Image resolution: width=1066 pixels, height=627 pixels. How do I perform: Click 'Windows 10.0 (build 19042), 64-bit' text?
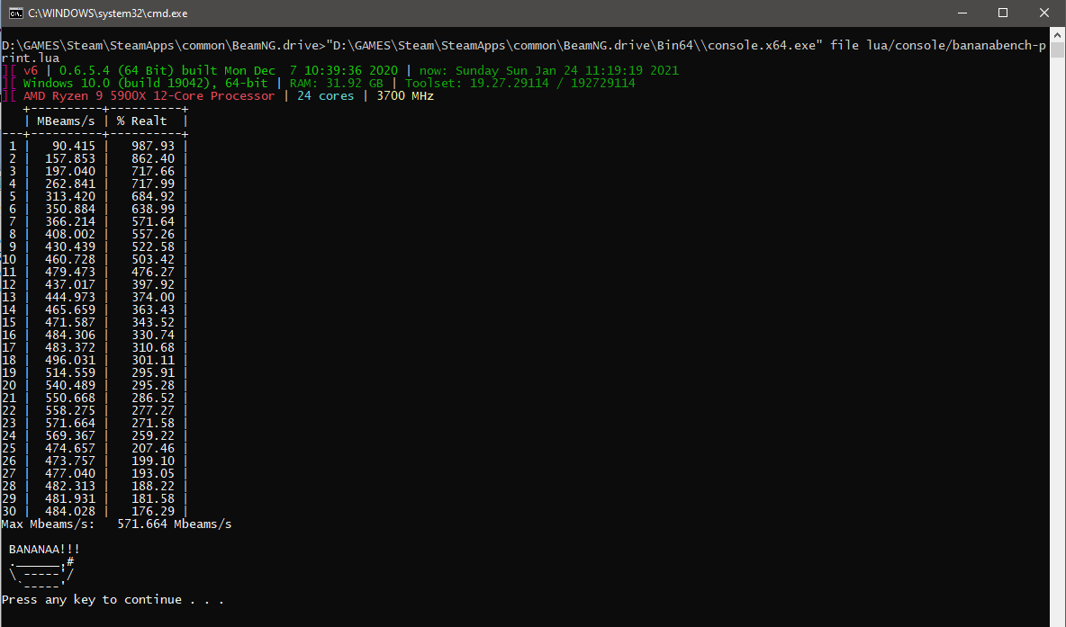(146, 83)
